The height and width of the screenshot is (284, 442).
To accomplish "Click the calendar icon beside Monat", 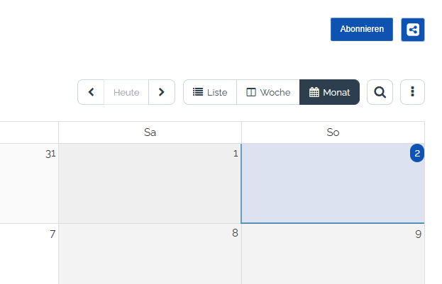I will pyautogui.click(x=314, y=92).
